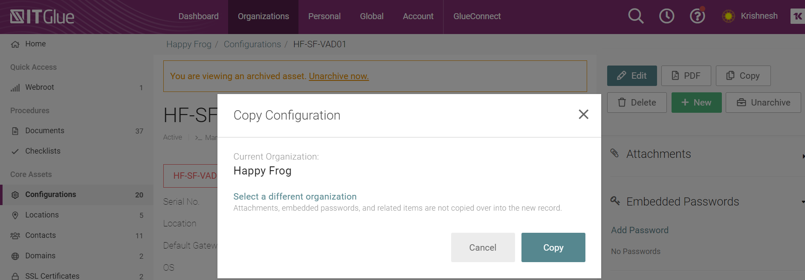Viewport: 805px width, 280px height.
Task: Click the Checklists checkmark icon
Action: point(15,151)
